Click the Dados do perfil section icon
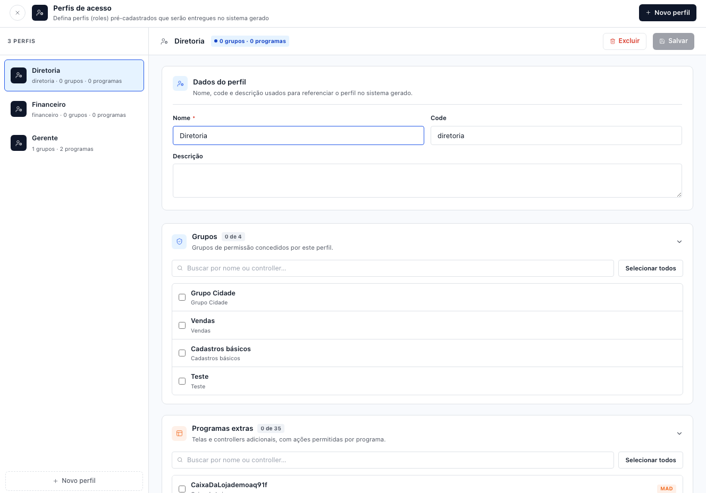 [180, 83]
